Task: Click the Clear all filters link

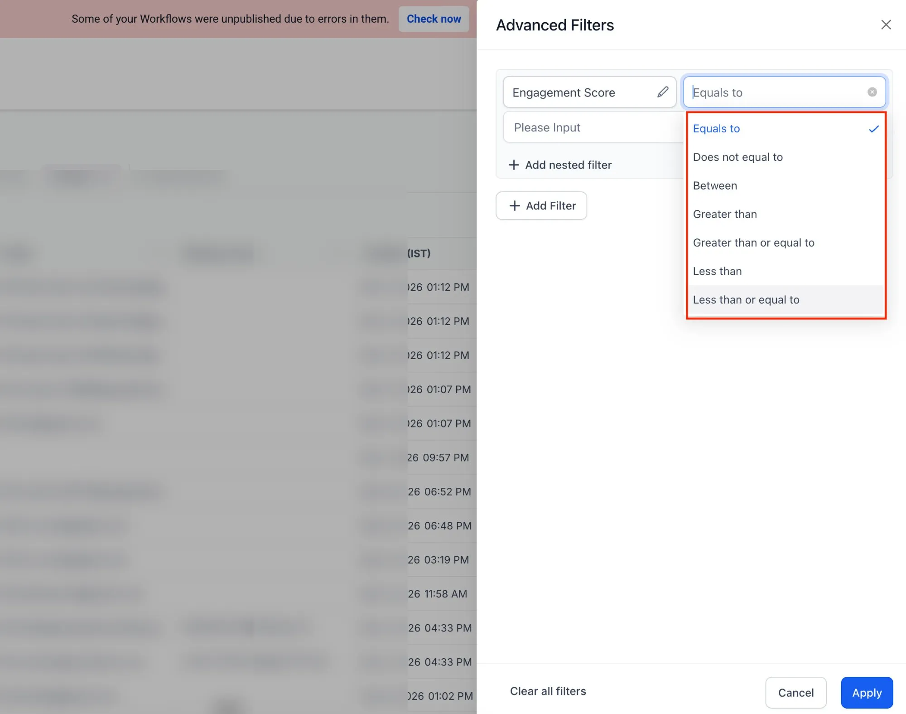Action: pos(548,691)
